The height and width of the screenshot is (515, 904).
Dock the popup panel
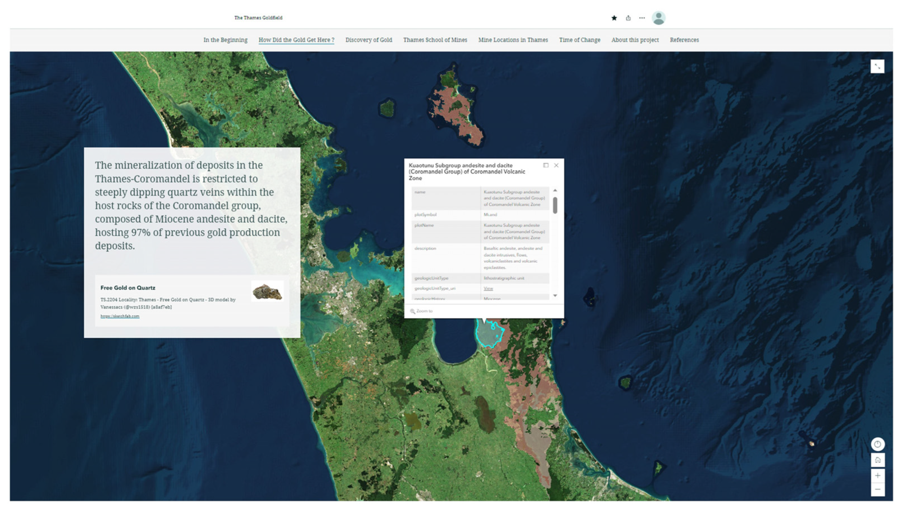[x=546, y=165]
